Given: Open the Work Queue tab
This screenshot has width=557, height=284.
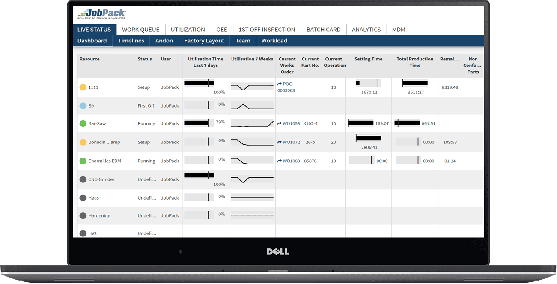Looking at the screenshot, I should tap(140, 30).
